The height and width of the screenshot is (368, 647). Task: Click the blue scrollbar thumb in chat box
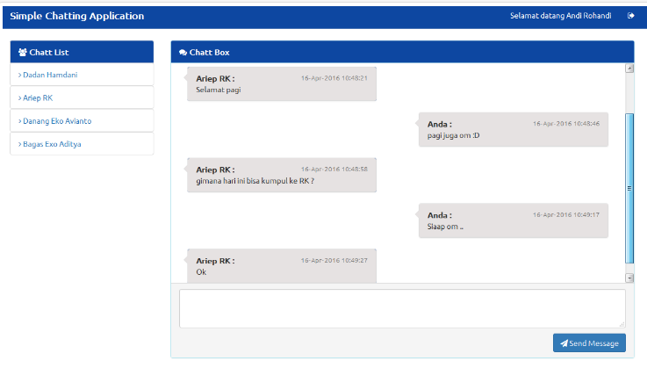[x=629, y=188]
